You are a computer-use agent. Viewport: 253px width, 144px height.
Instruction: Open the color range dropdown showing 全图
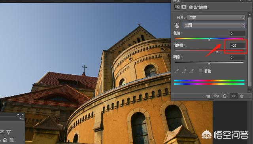[x=214, y=25]
